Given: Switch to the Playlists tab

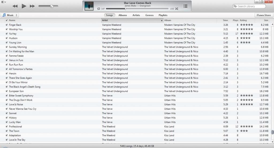Looking at the screenshot, I should (x=163, y=15).
